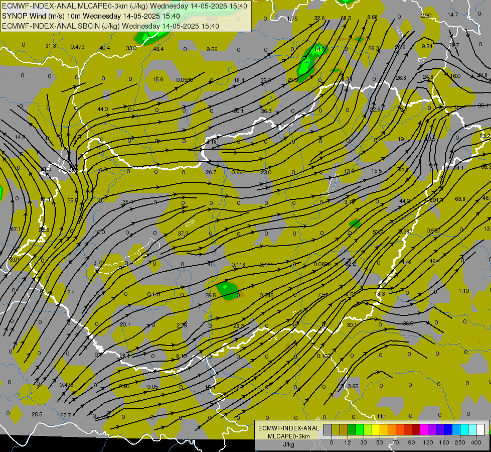Click the gray swatch in the legend
Image resolution: width=491 pixels, height=452 pixels.
pyautogui.click(x=328, y=430)
